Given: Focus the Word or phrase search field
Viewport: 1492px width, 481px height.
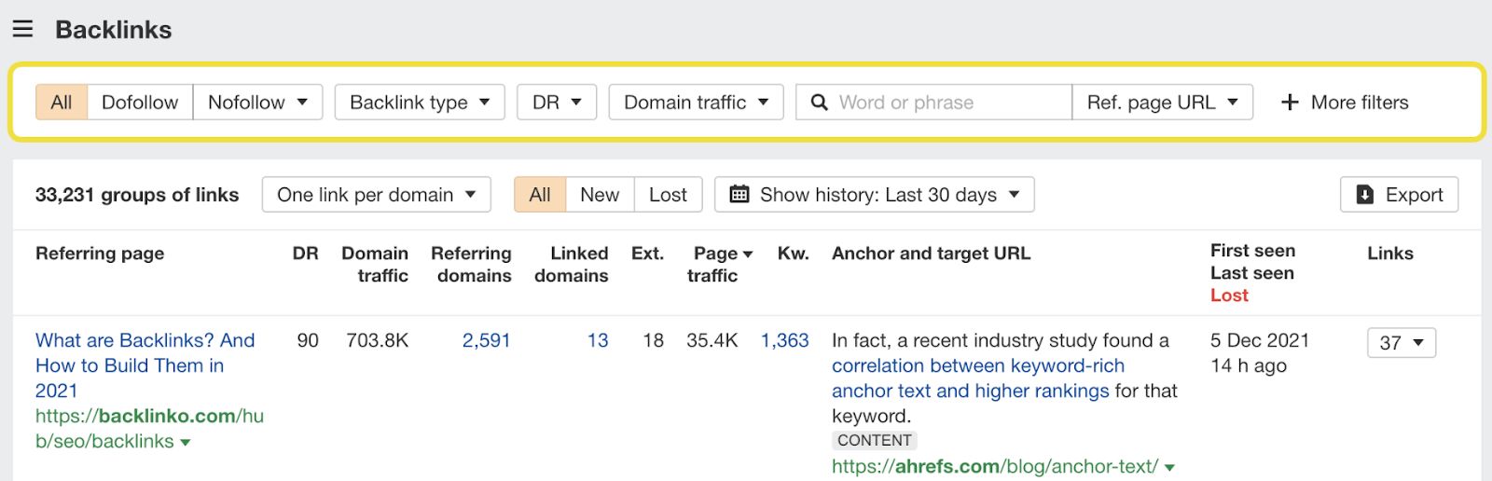Looking at the screenshot, I should [x=946, y=103].
